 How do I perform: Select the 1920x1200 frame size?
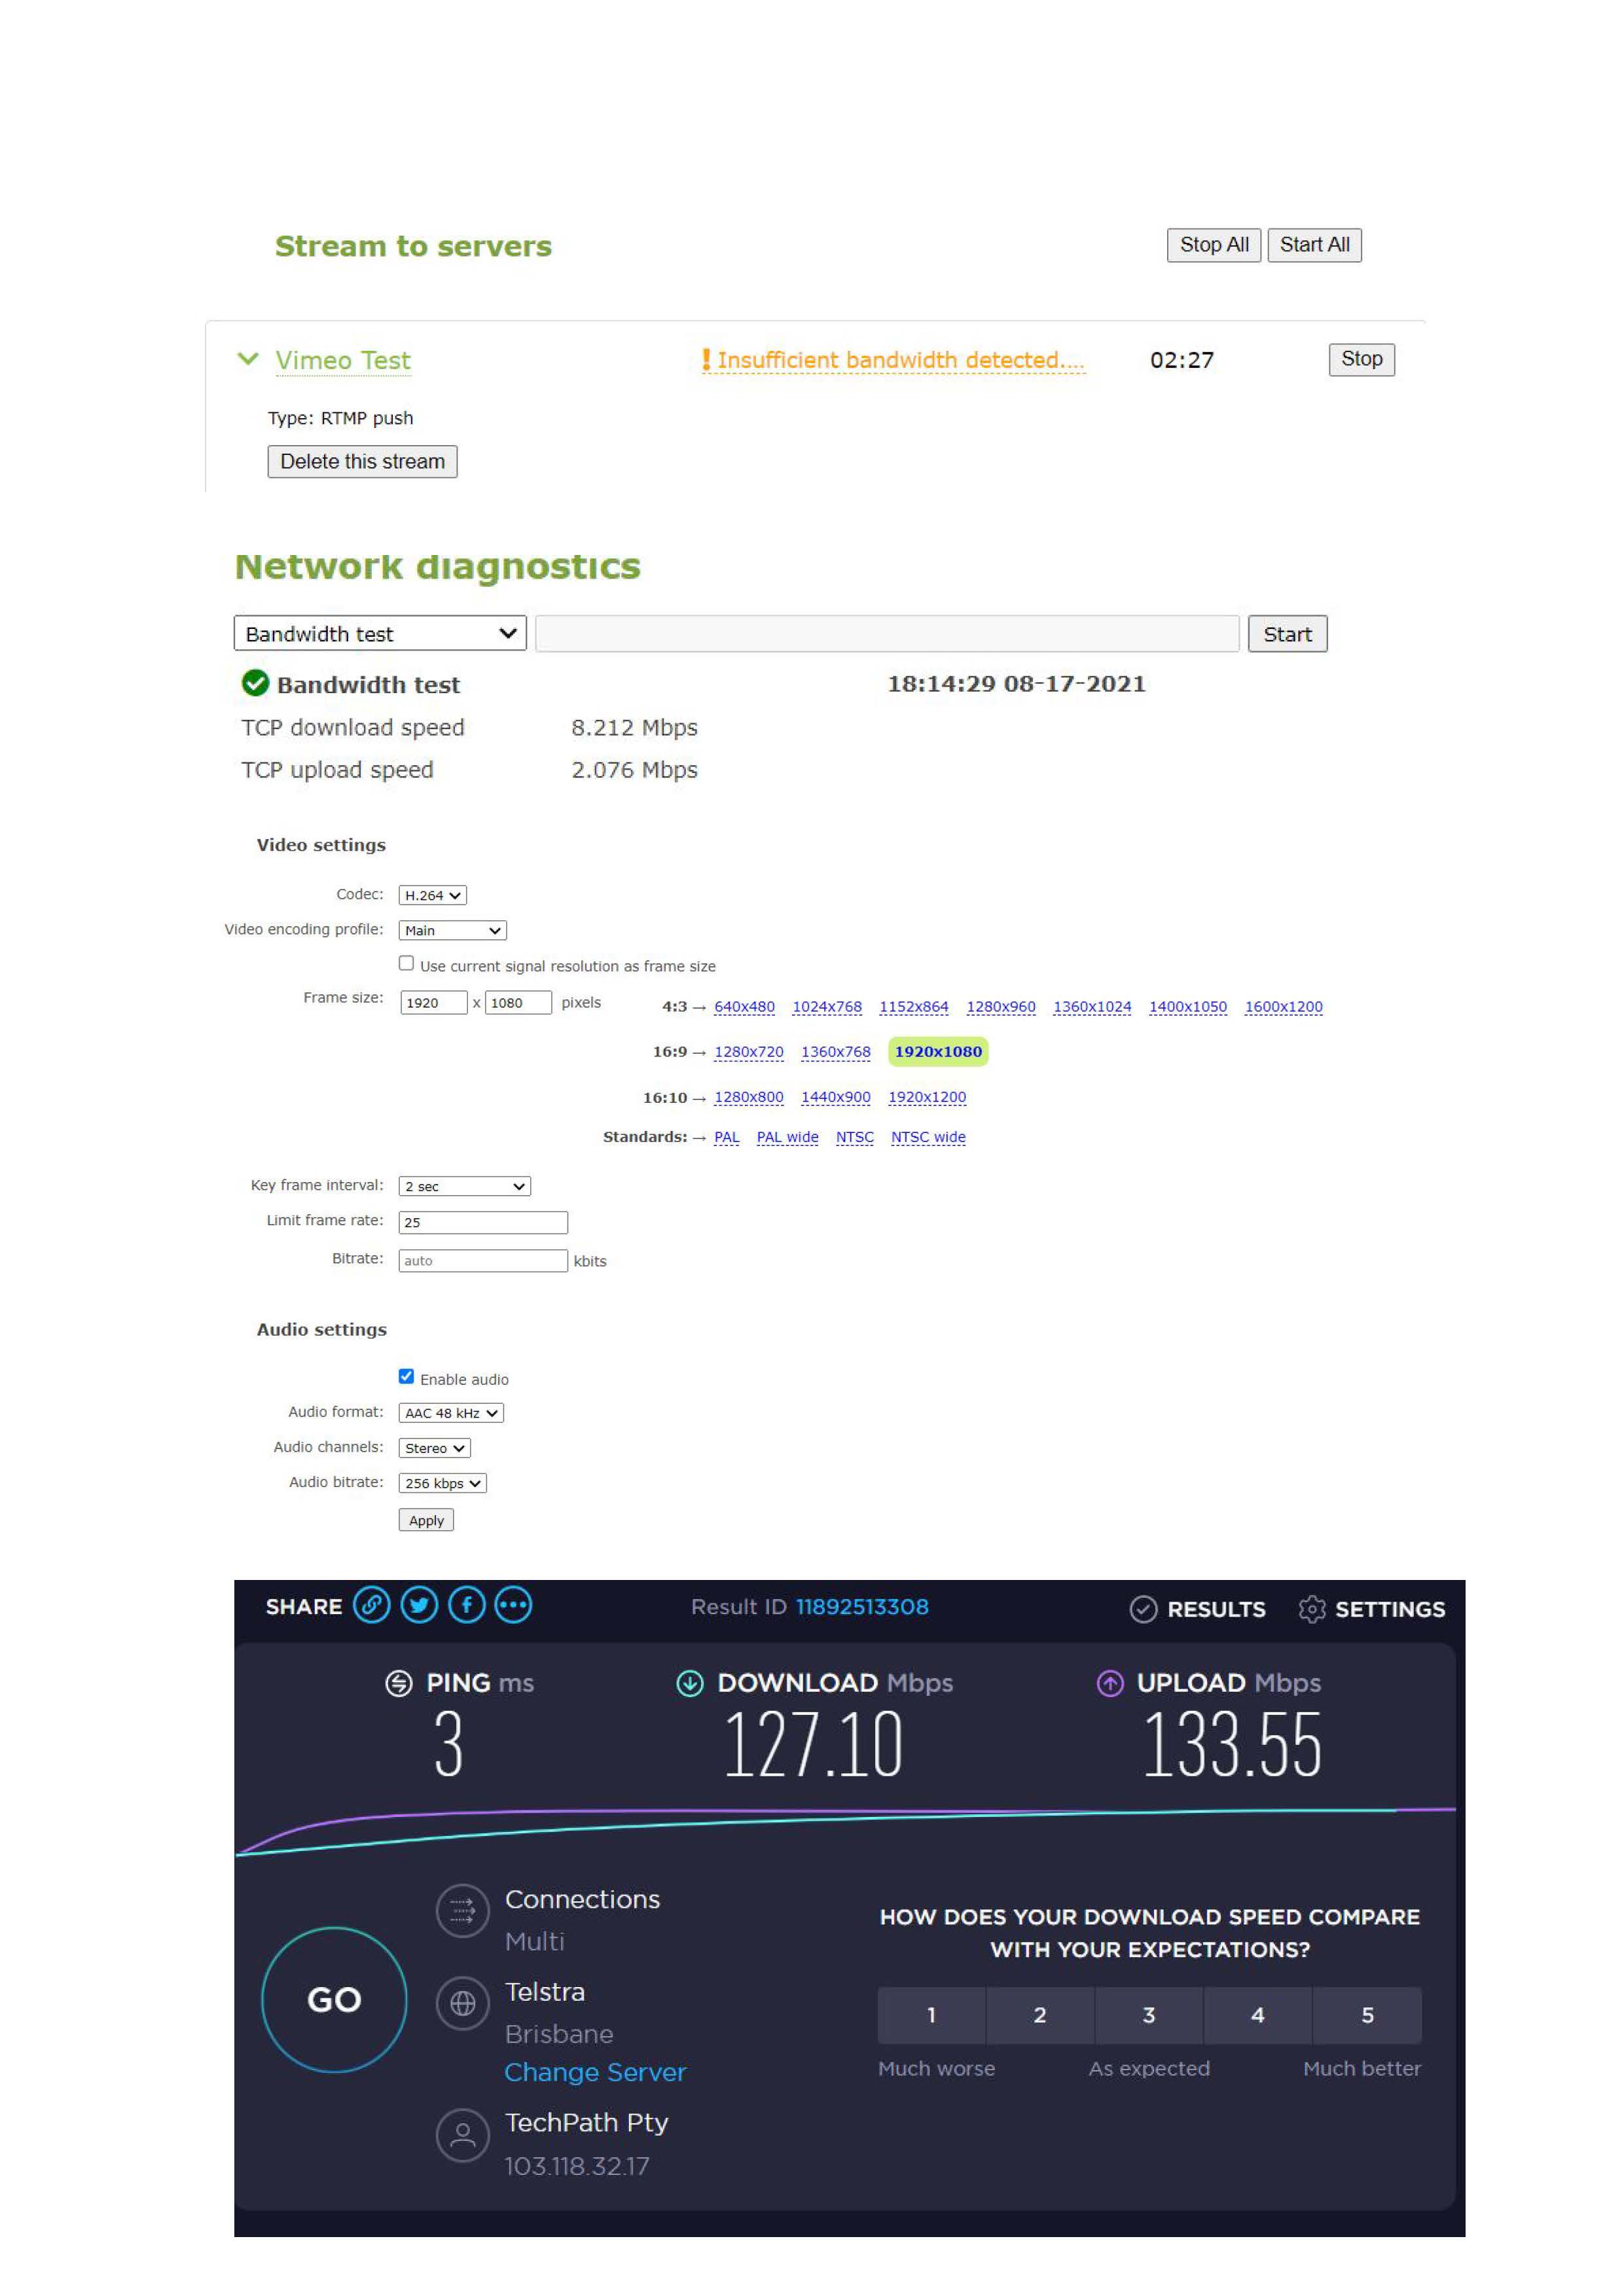pos(927,1097)
